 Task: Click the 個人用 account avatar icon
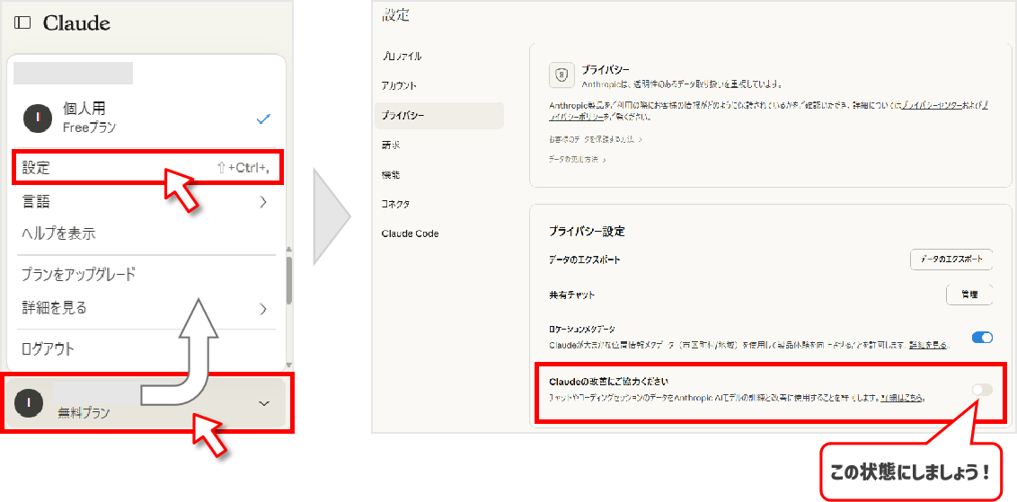37,117
